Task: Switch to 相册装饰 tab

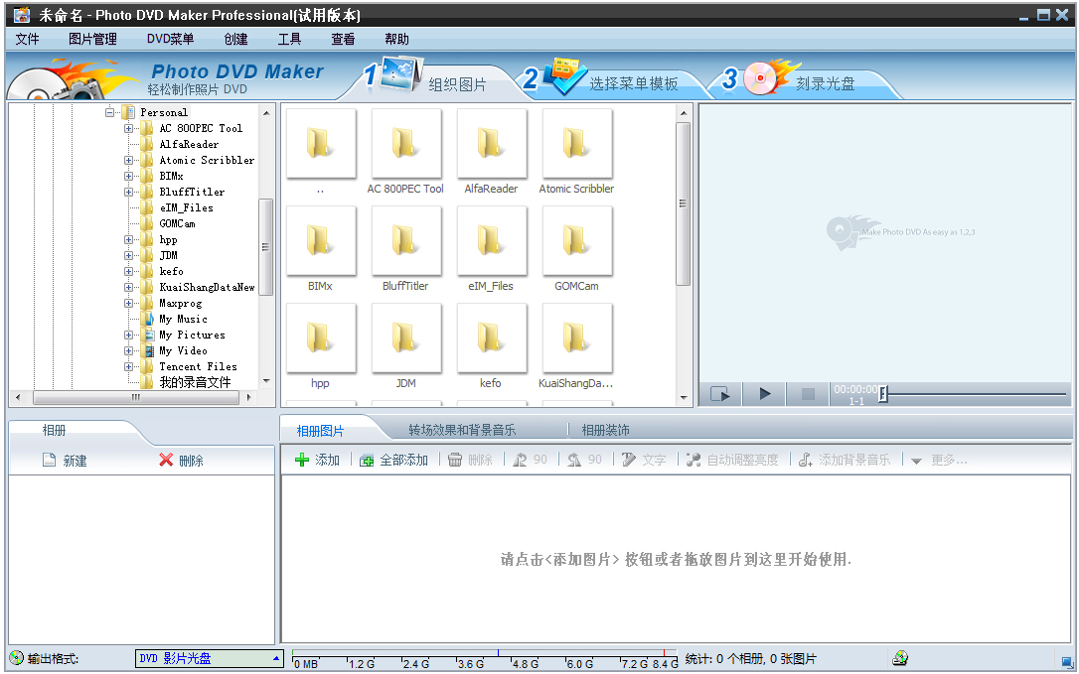Action: tap(605, 430)
